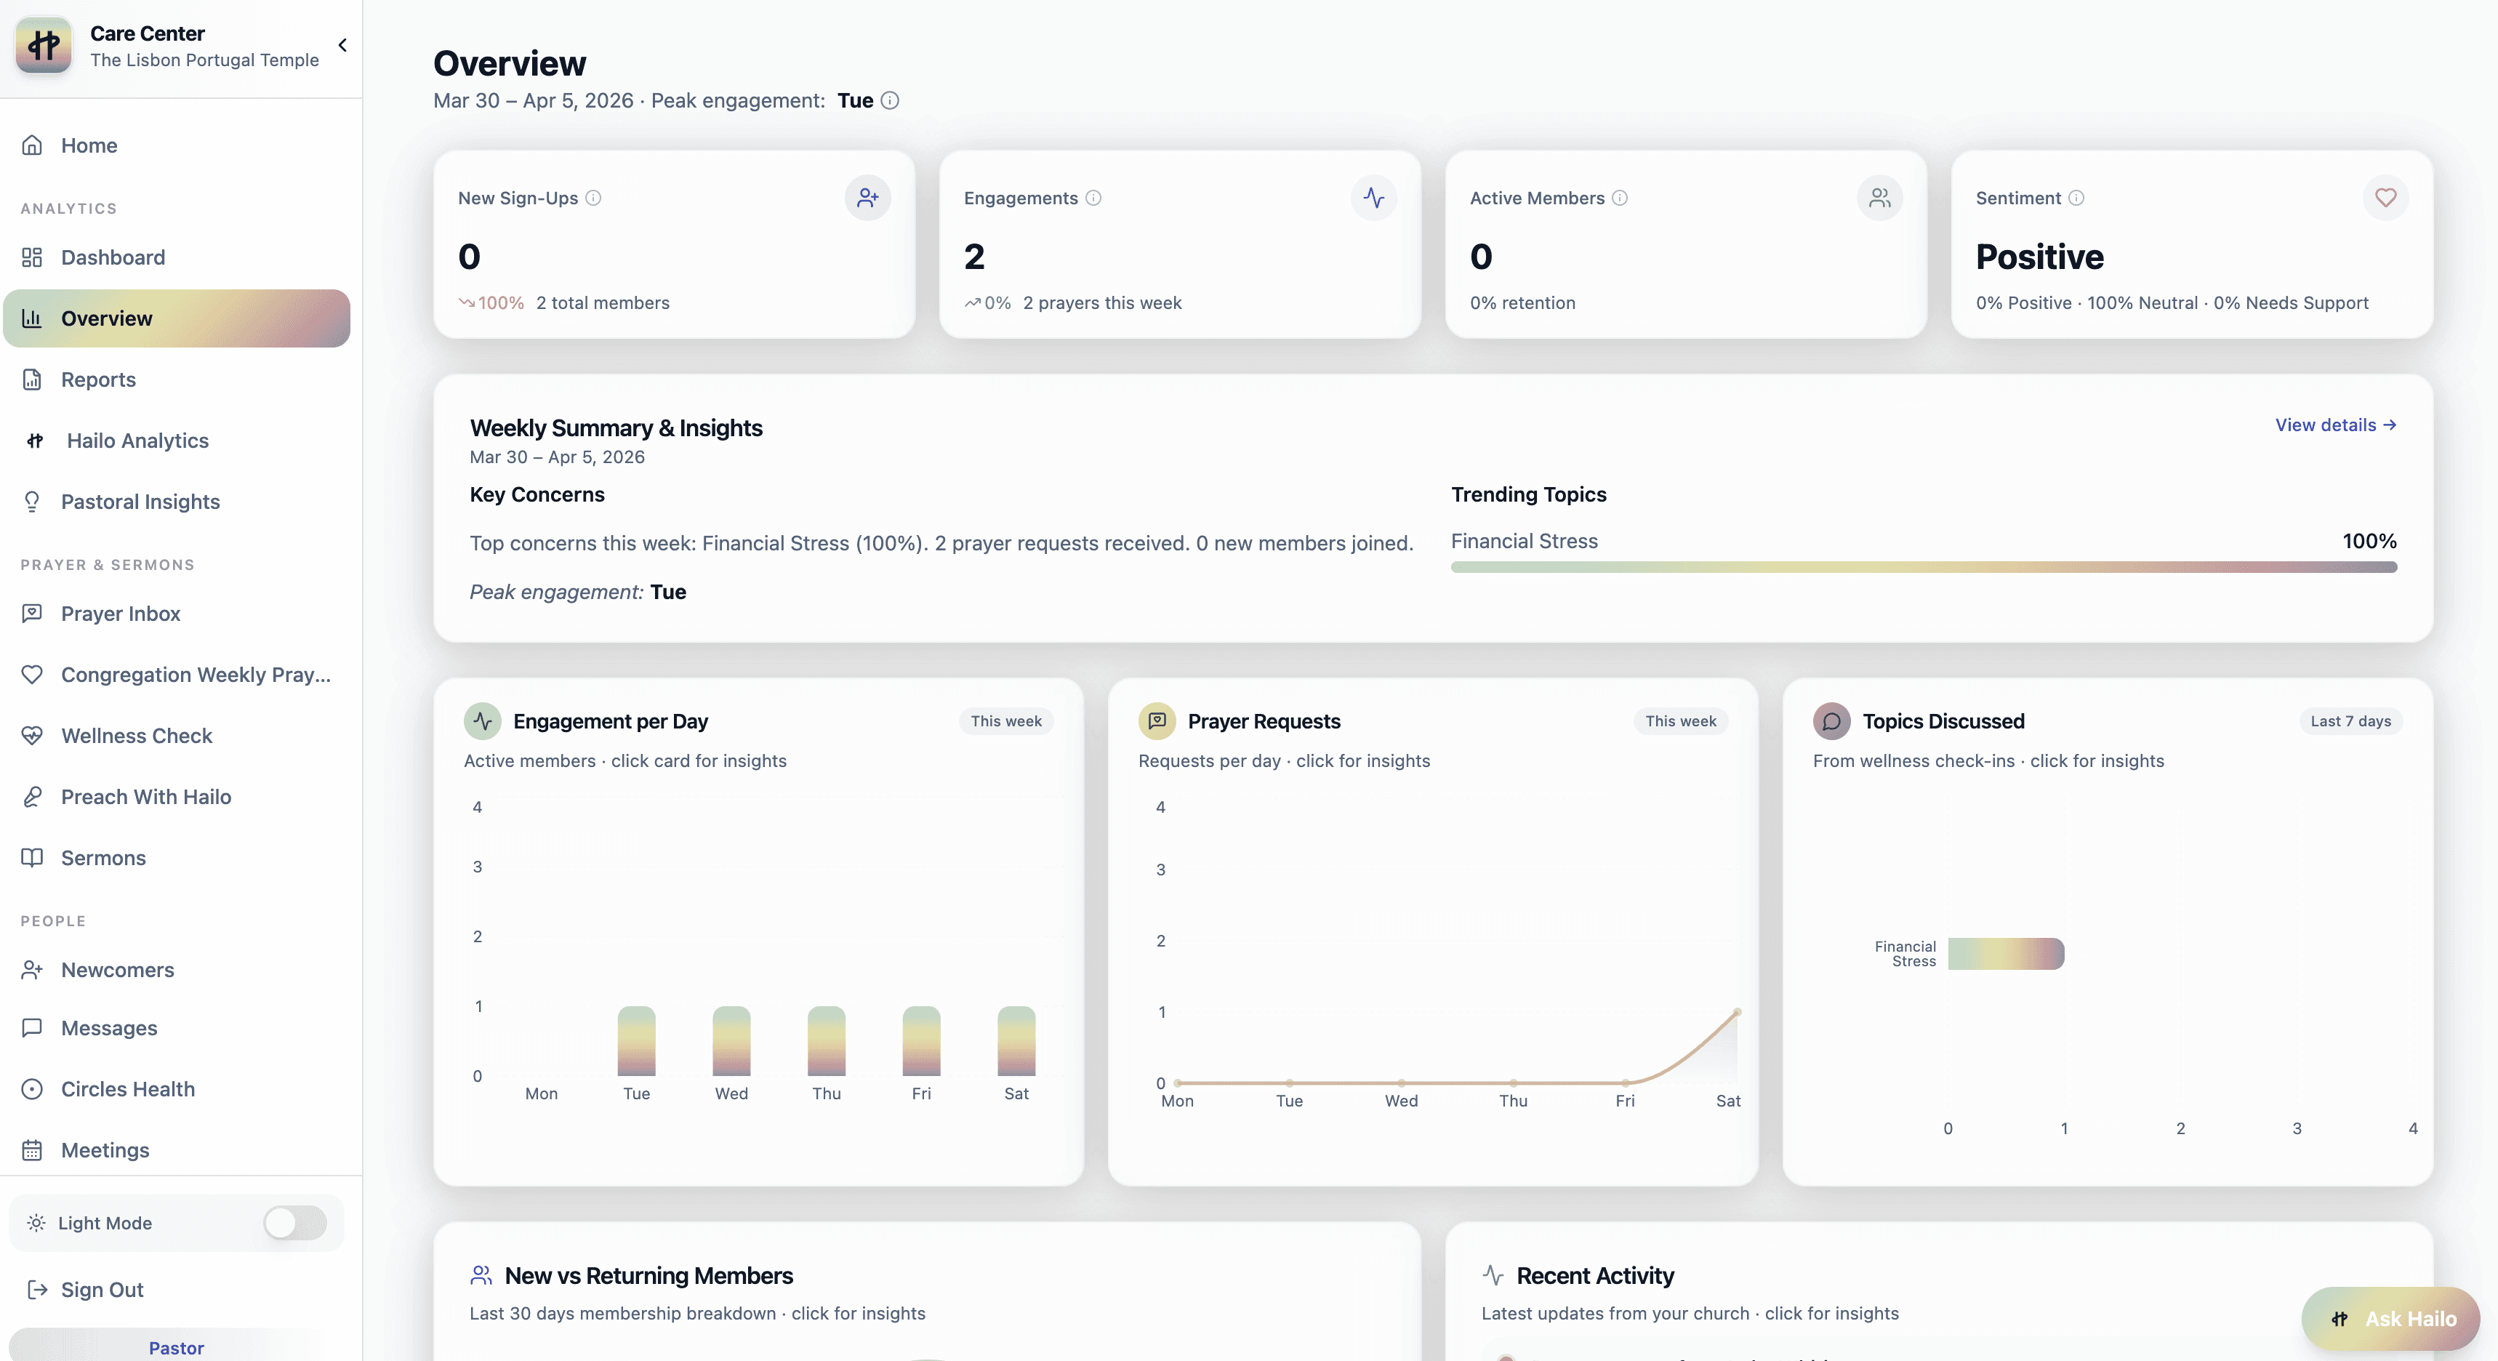Collapse the sidebar with the chevron
Image resolution: width=2498 pixels, height=1361 pixels.
[x=342, y=46]
